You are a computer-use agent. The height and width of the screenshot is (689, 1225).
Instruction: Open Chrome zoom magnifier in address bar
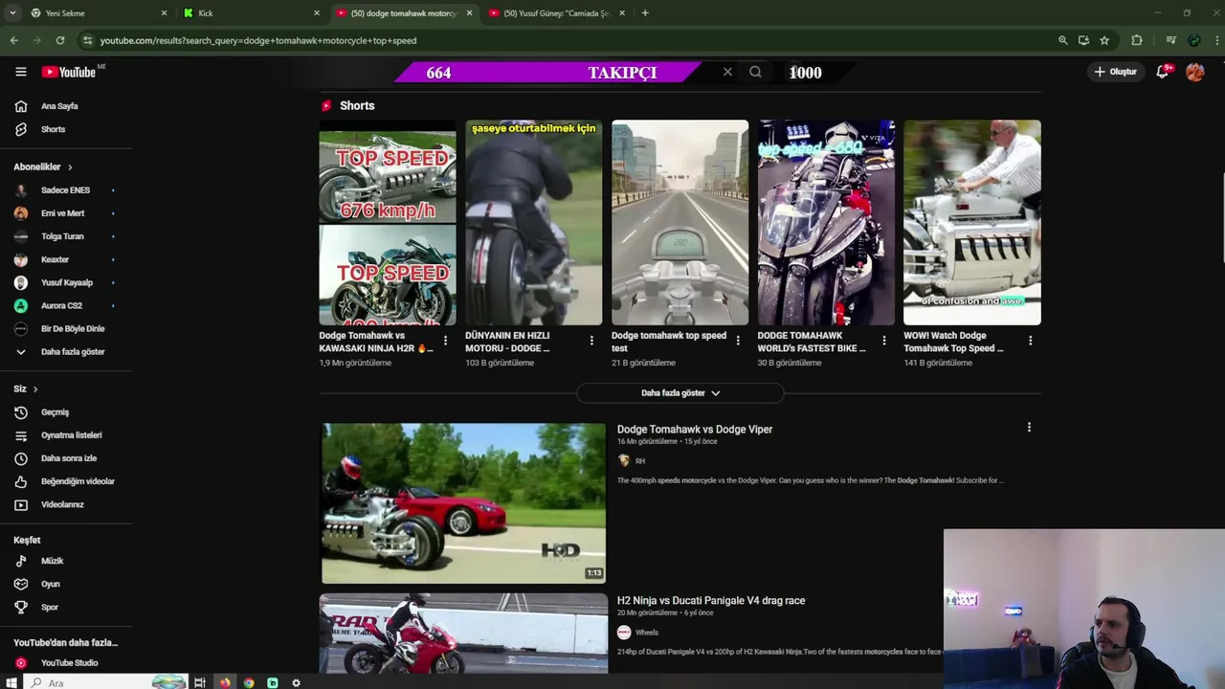click(1062, 40)
